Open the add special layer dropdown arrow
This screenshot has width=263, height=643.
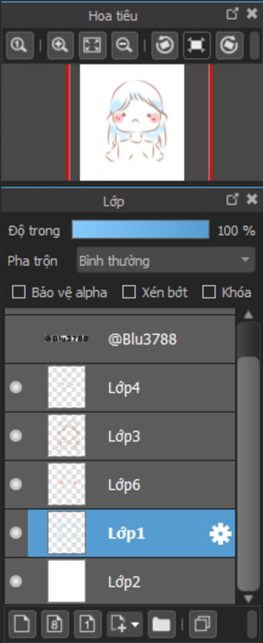tap(135, 624)
